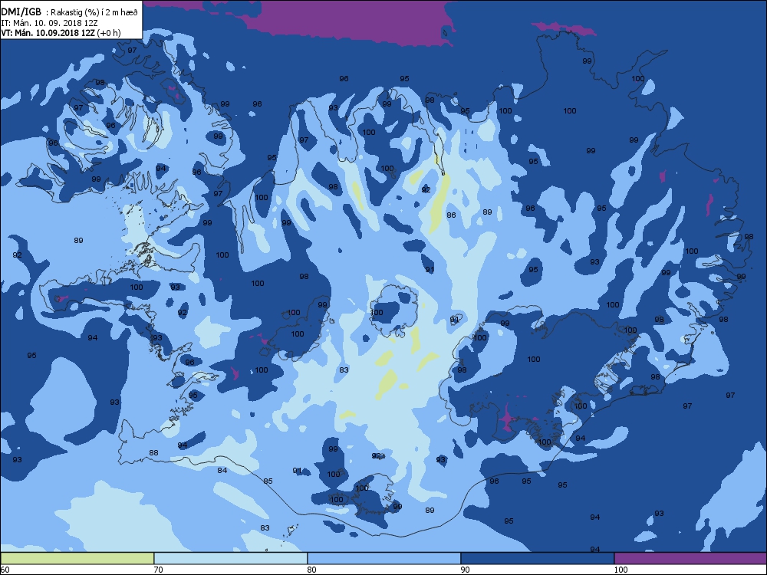Click the "DMI/IGB" header text

(21, 12)
